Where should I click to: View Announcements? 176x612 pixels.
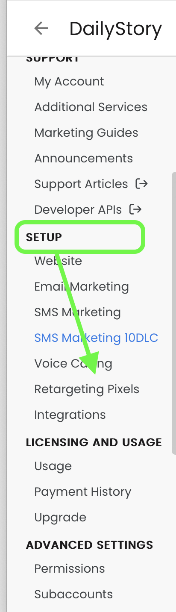(x=84, y=158)
